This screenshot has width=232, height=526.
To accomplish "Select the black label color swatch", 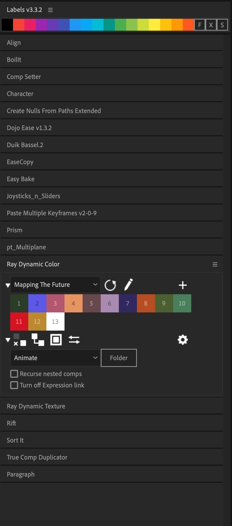I will 7,25.
